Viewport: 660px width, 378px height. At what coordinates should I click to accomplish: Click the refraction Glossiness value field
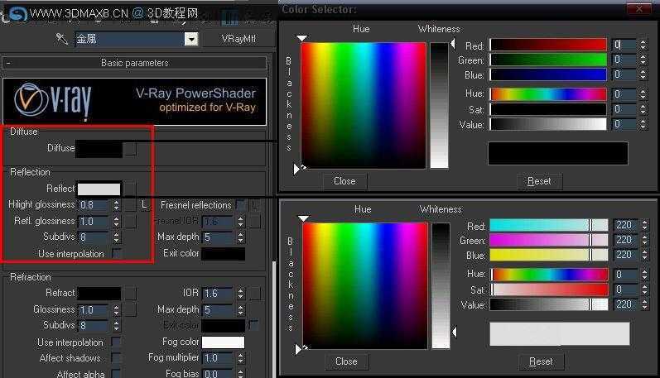click(x=94, y=310)
